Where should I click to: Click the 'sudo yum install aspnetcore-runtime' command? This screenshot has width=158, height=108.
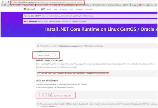[x=55, y=96]
